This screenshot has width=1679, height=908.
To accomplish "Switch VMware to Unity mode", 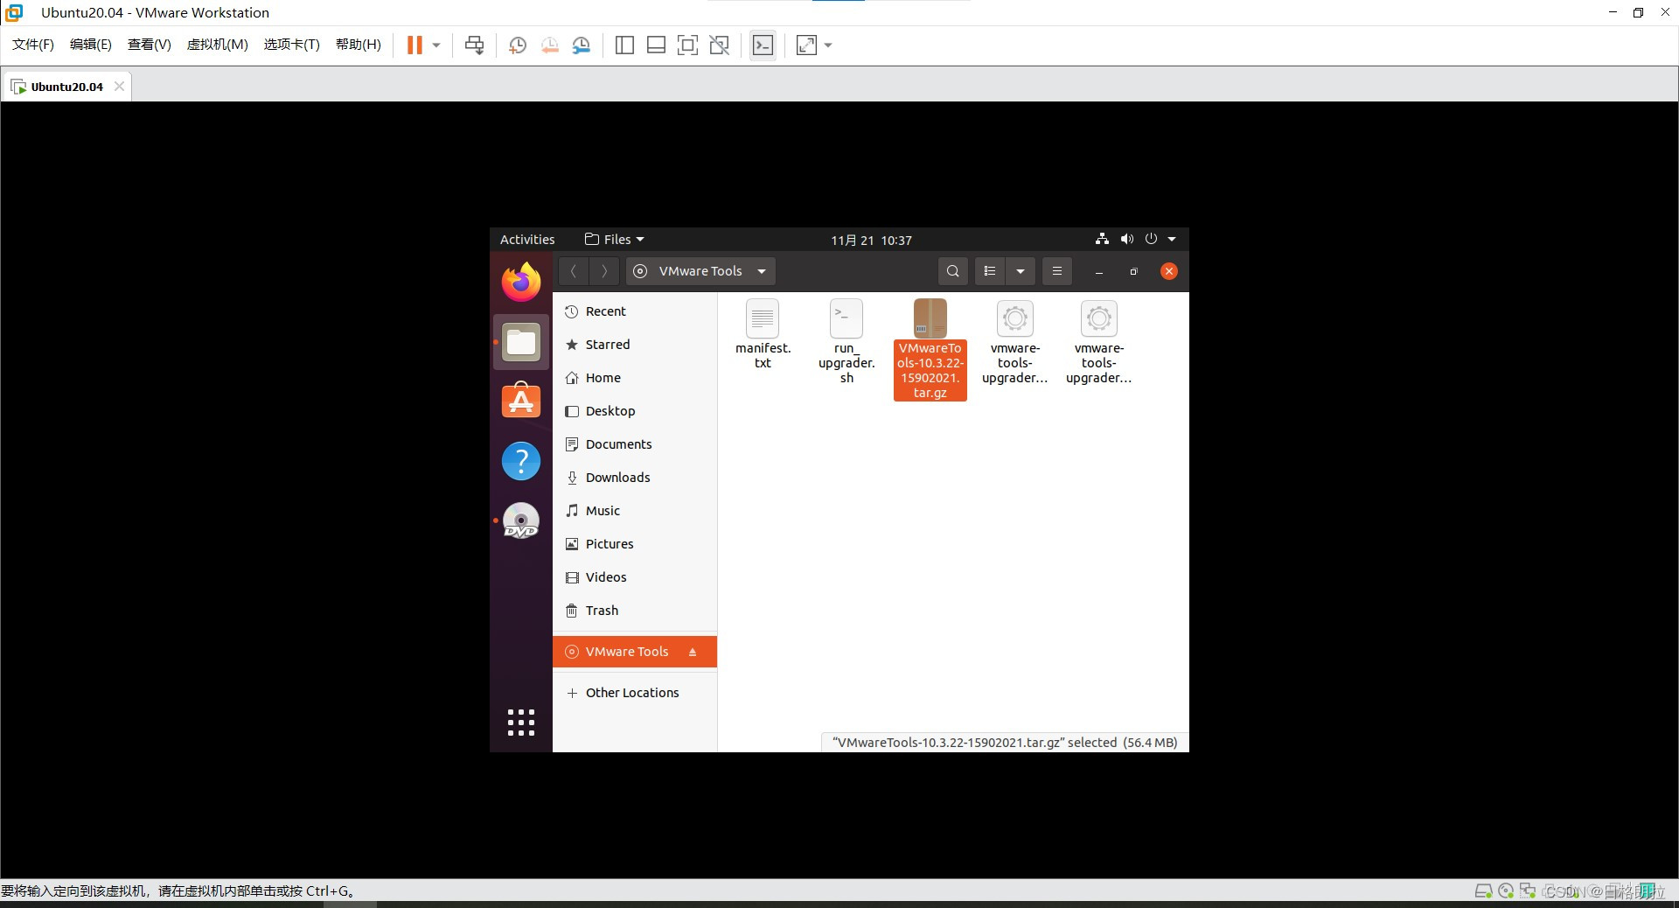I will pos(719,45).
